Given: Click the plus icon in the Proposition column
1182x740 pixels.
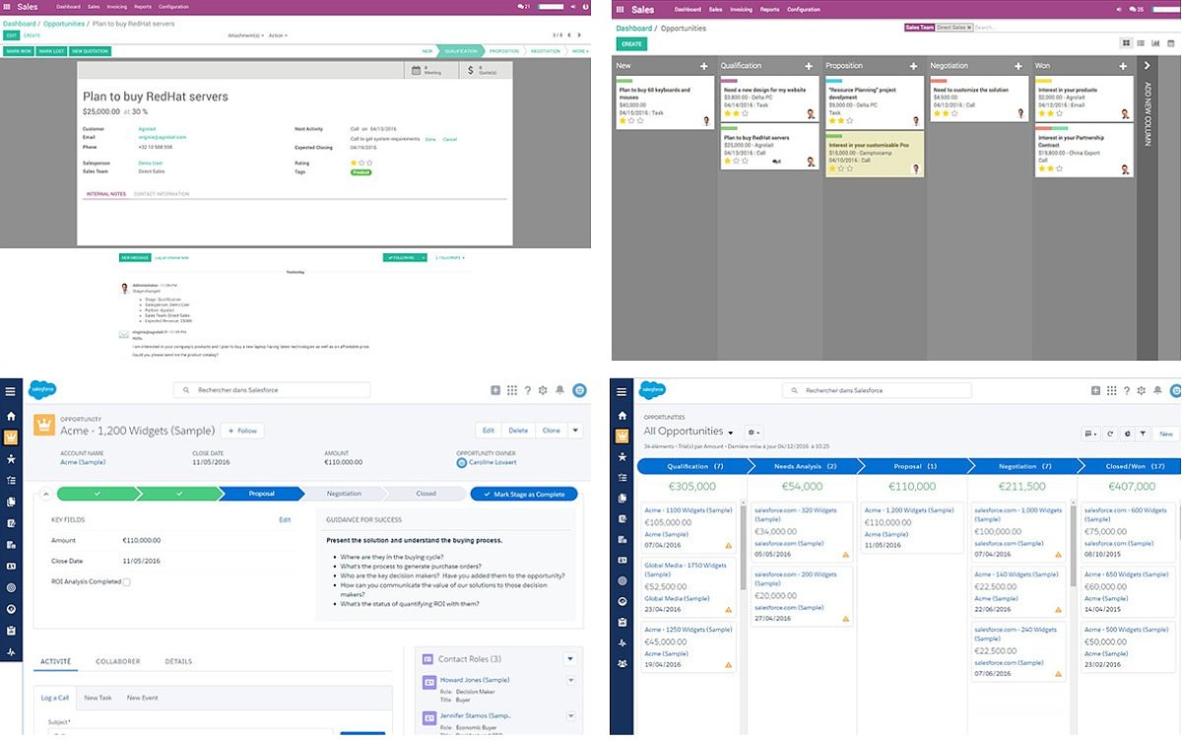Looking at the screenshot, I should 913,66.
